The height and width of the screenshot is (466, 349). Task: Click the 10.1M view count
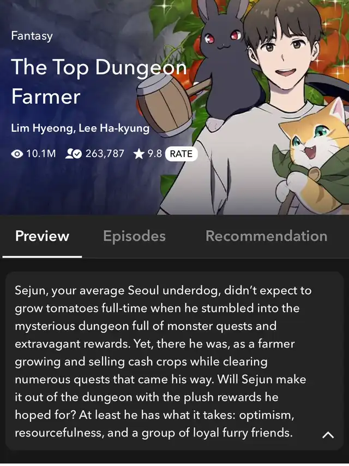41,154
